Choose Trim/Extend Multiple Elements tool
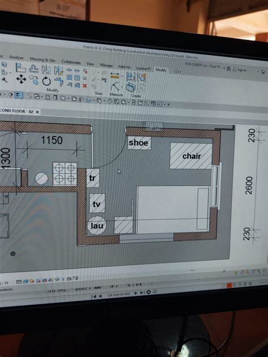268x357 pixels. click(77, 85)
